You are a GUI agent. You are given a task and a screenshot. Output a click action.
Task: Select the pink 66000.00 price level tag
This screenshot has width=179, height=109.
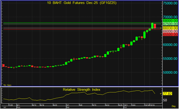170,31
